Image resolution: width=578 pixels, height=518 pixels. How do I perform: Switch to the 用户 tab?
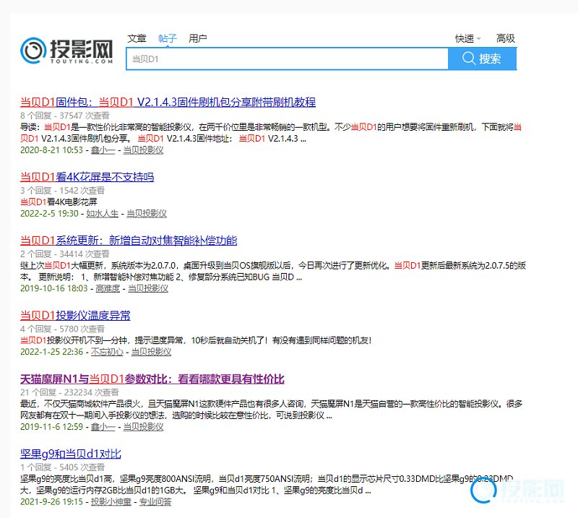click(x=197, y=38)
